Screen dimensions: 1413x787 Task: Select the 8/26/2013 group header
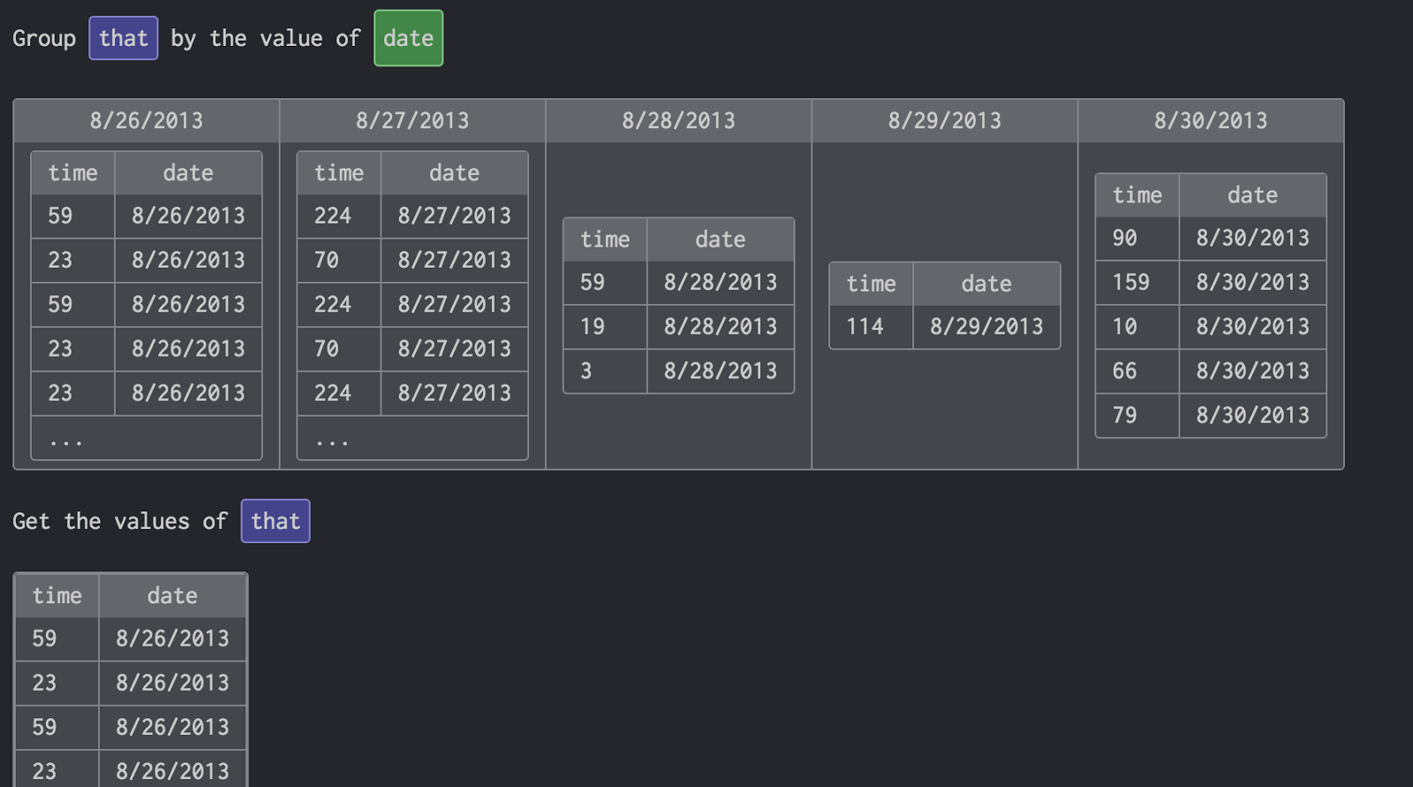pos(147,121)
